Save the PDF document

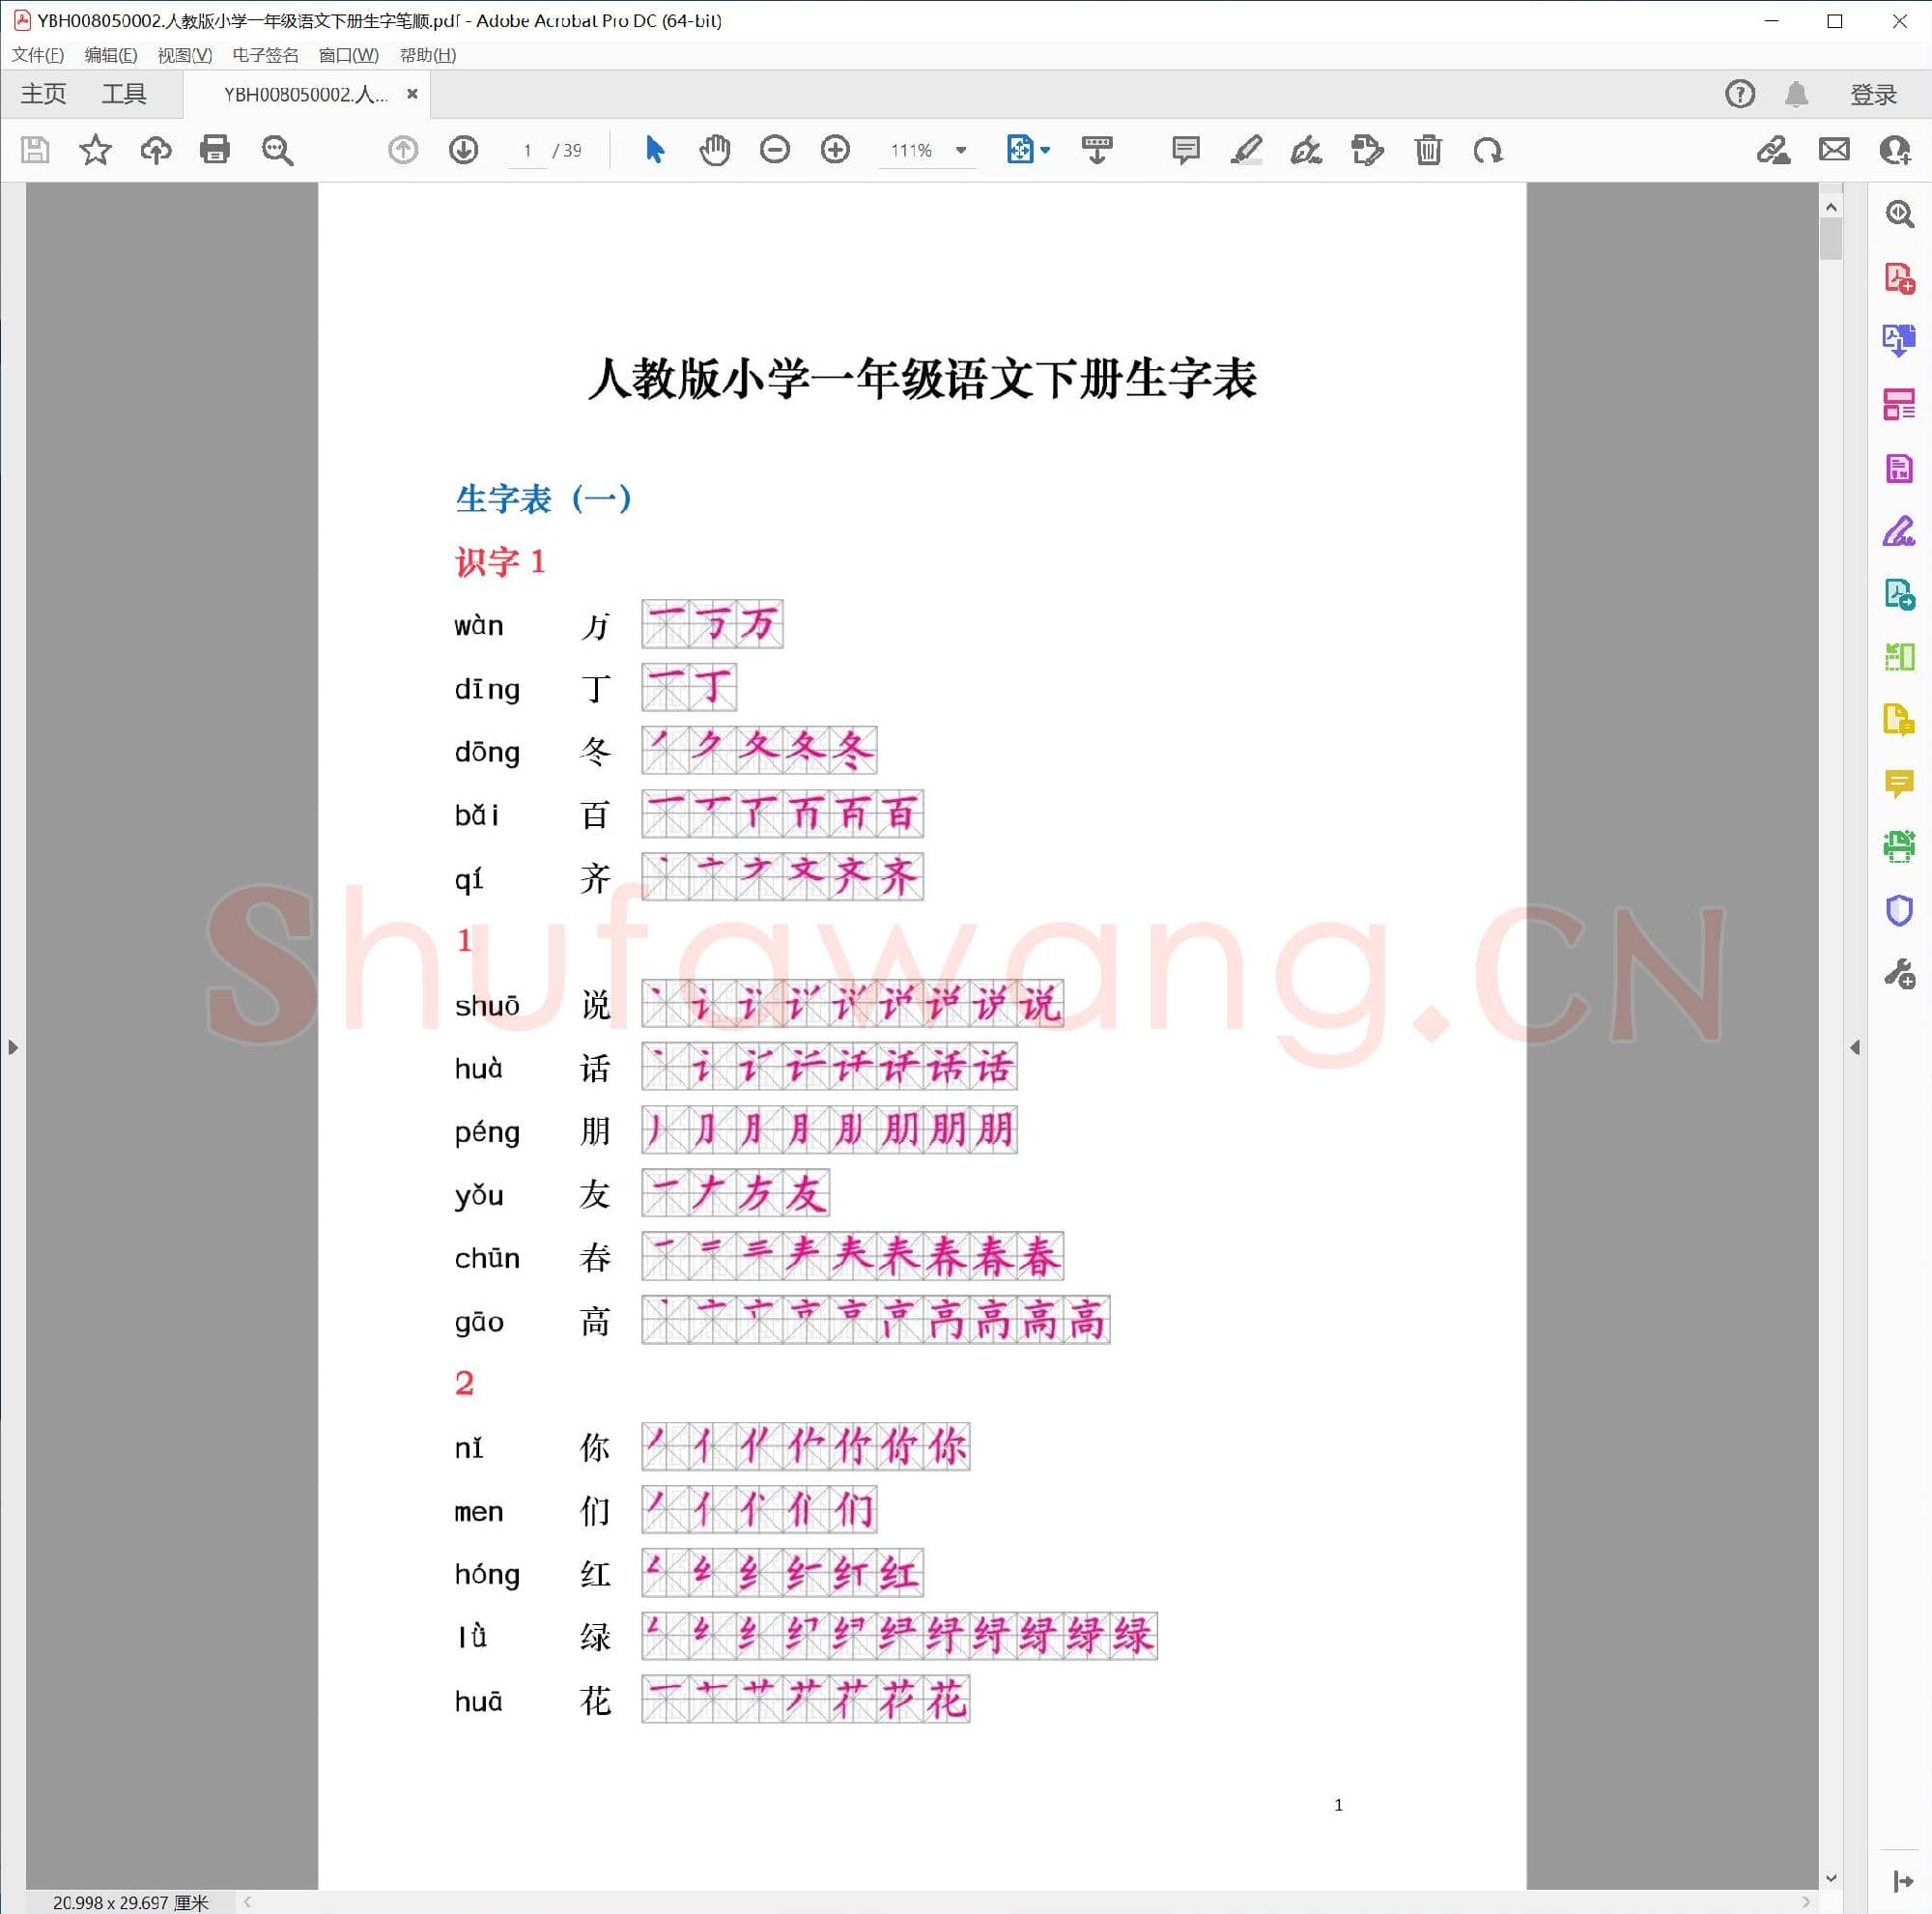click(x=35, y=150)
